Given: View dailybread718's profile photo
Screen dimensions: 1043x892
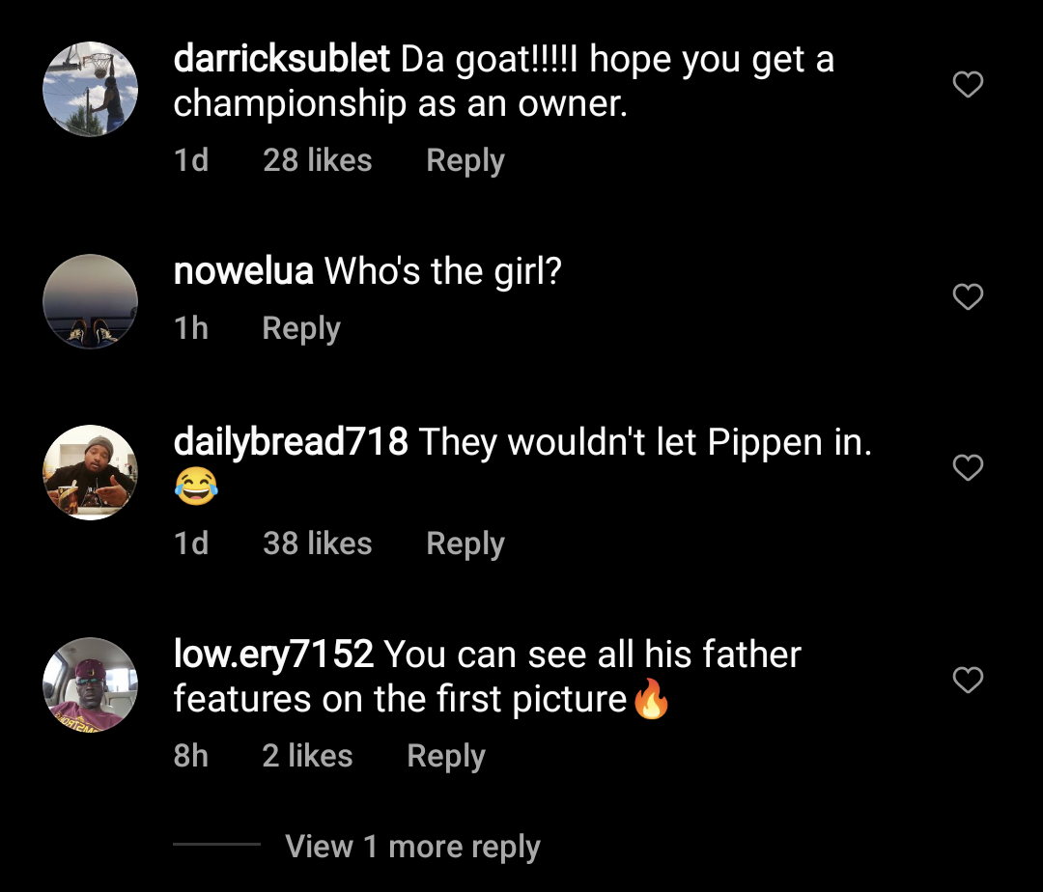Looking at the screenshot, I should pos(91,473).
